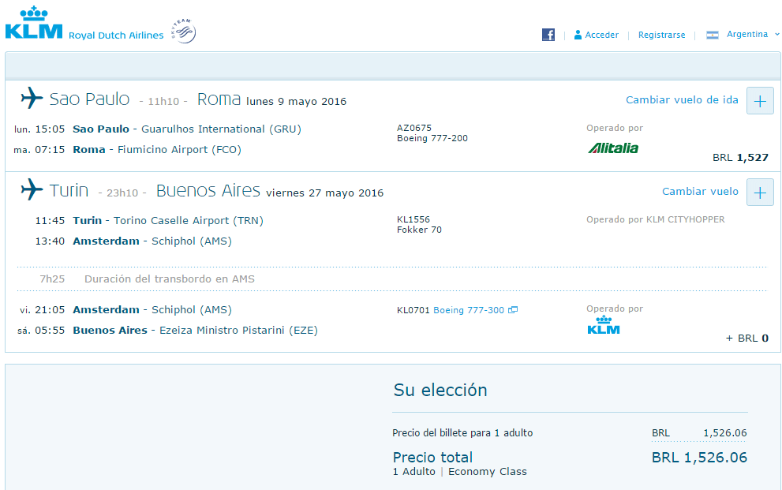
Task: Open the Argentina country dropdown arrow
Action: [x=776, y=35]
